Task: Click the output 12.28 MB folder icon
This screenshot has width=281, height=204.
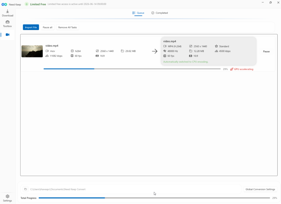Action: click(x=191, y=51)
